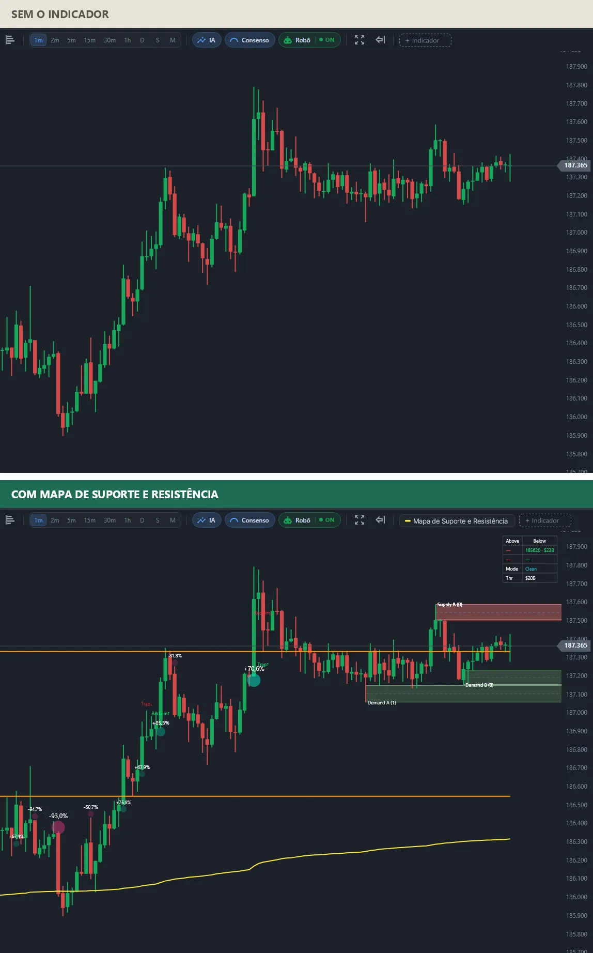
Task: Click the red Supply B zone rectangle
Action: [498, 612]
